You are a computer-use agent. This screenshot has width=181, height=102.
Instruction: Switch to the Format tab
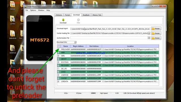click(x=67, y=15)
